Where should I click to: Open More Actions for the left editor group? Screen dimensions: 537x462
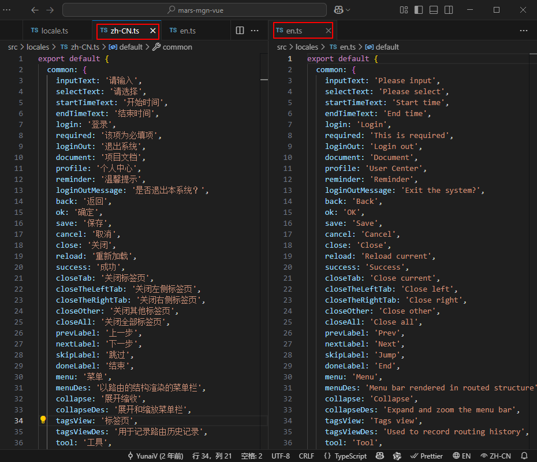click(255, 31)
